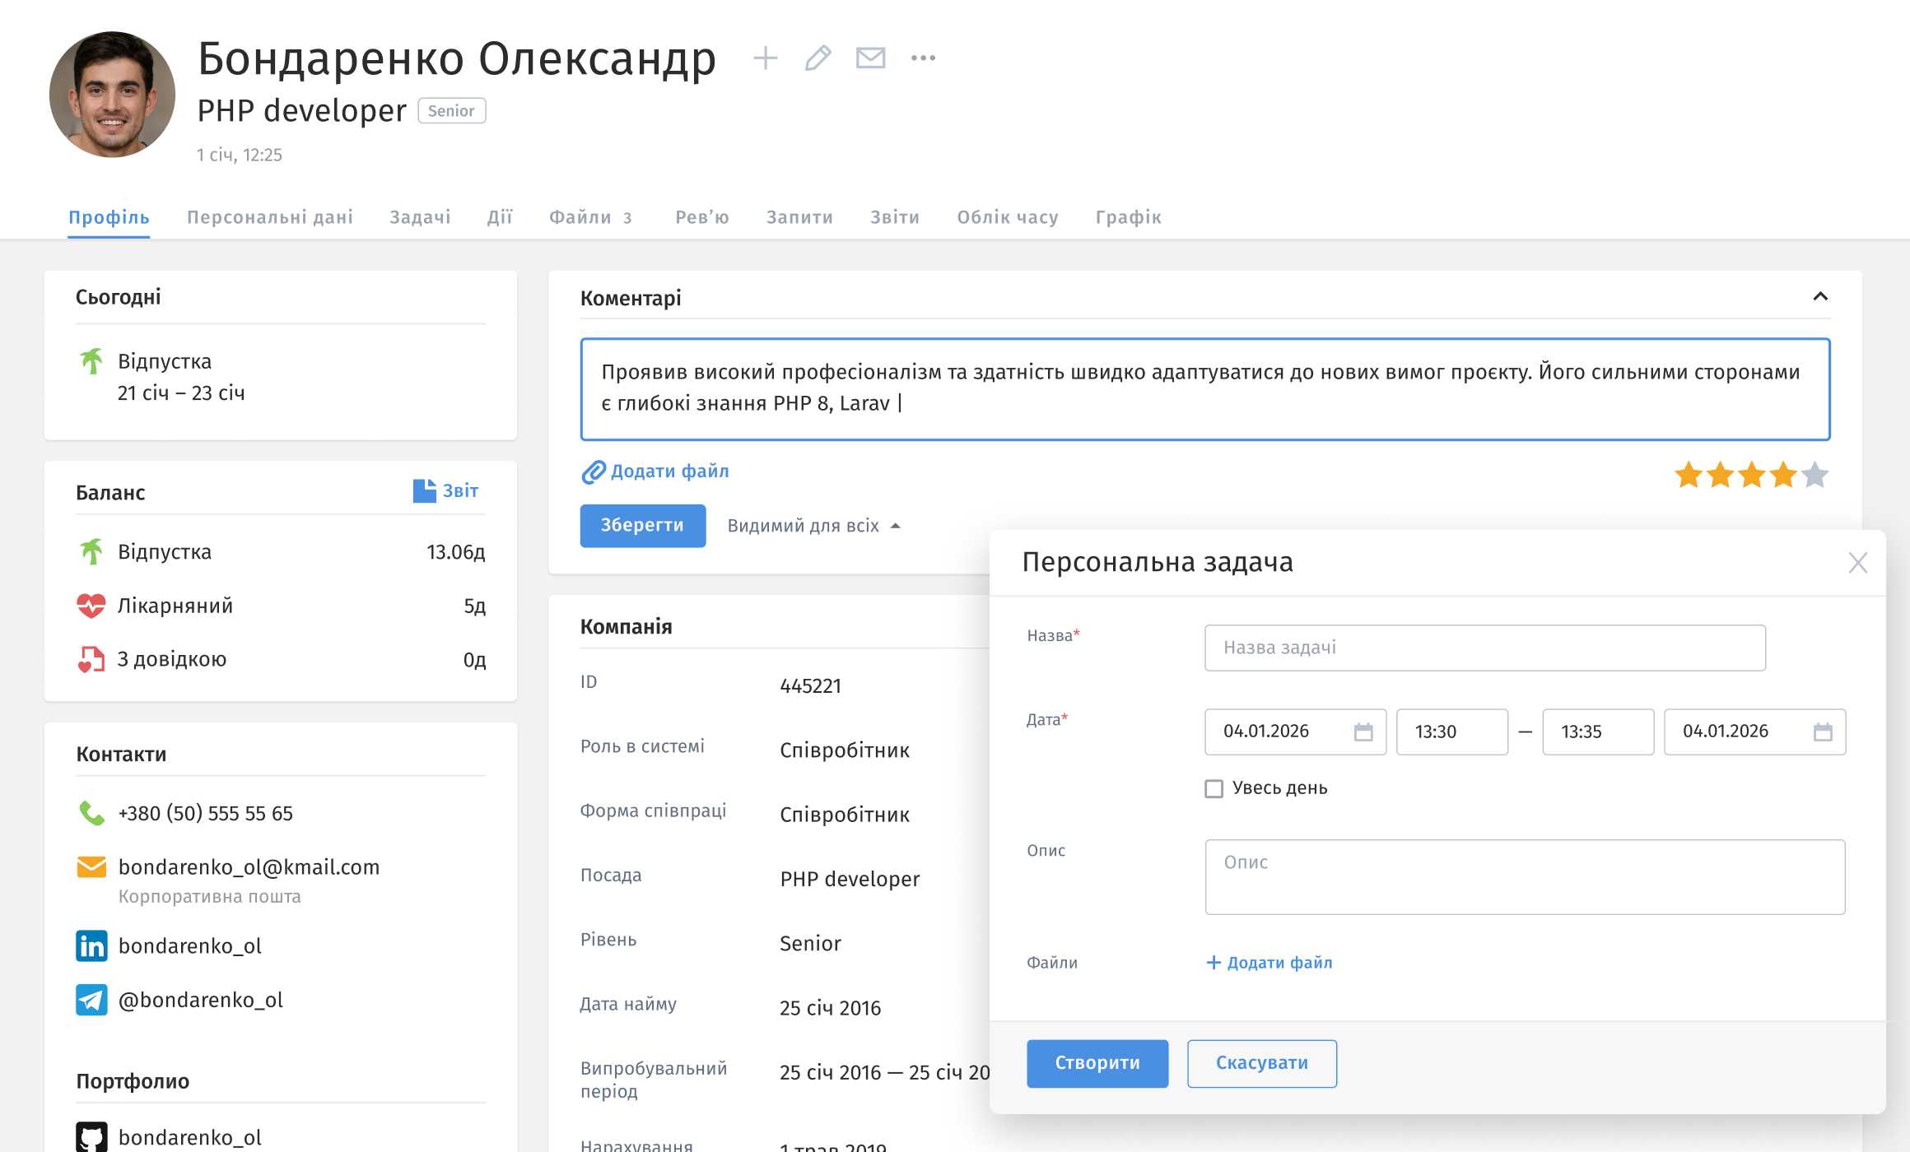This screenshot has height=1152, width=1910.
Task: Collapse the Коментарі section
Action: (x=1820, y=297)
